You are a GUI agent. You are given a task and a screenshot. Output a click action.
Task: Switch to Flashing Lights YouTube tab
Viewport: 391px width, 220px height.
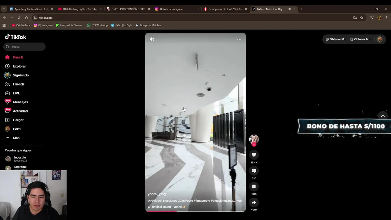pos(80,9)
